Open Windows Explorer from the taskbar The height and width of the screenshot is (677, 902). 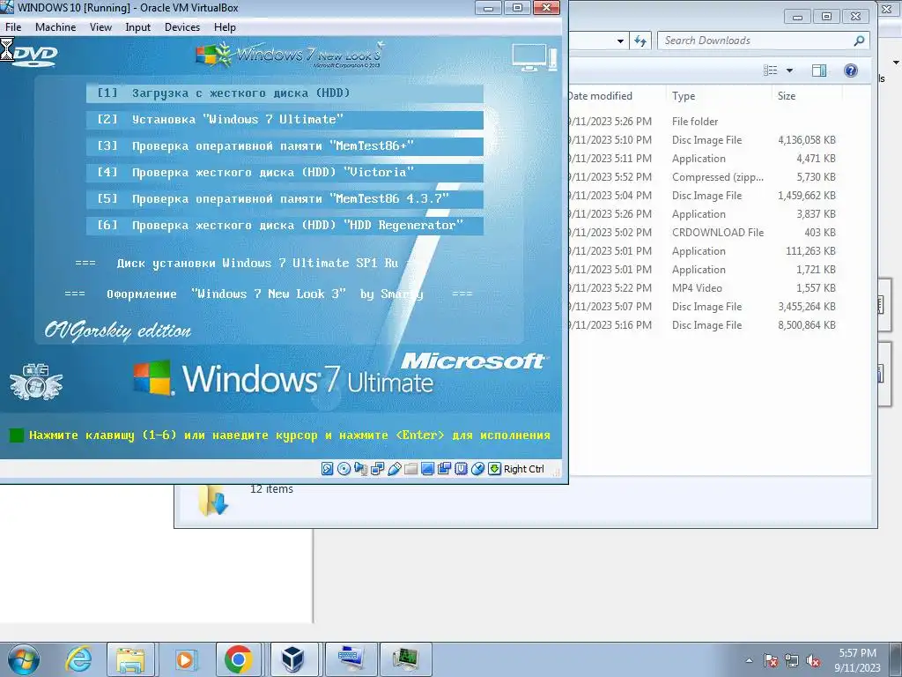coord(130,659)
